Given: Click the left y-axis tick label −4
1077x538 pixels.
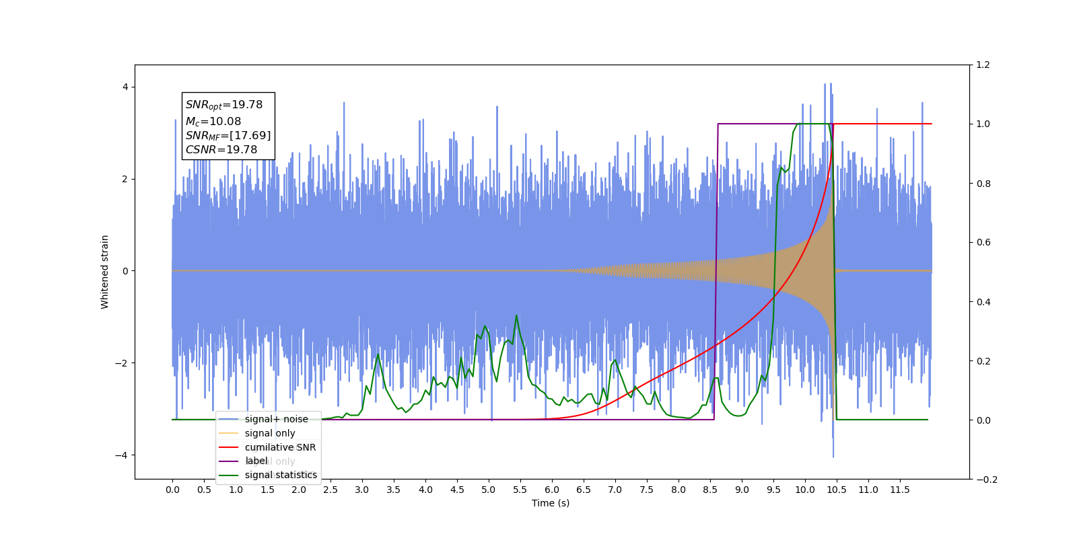Looking at the screenshot, I should coord(122,455).
